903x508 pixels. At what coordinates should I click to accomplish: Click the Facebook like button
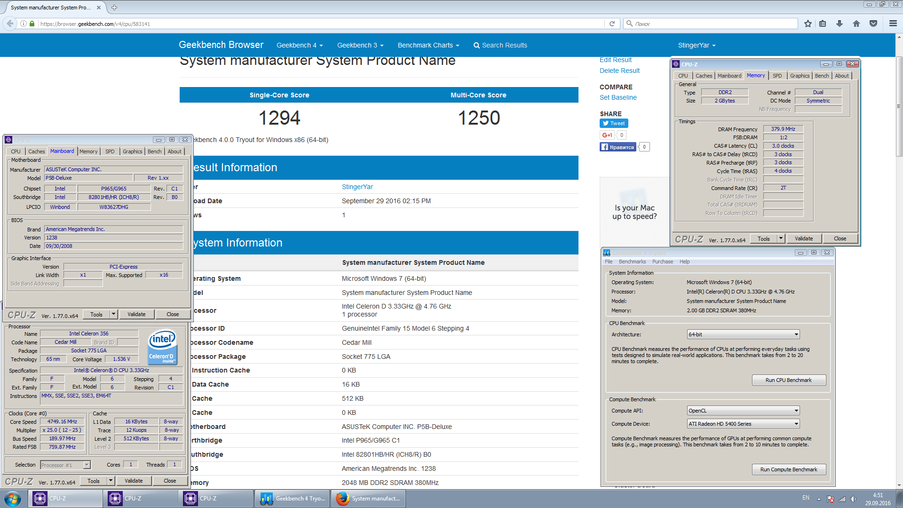coord(618,147)
